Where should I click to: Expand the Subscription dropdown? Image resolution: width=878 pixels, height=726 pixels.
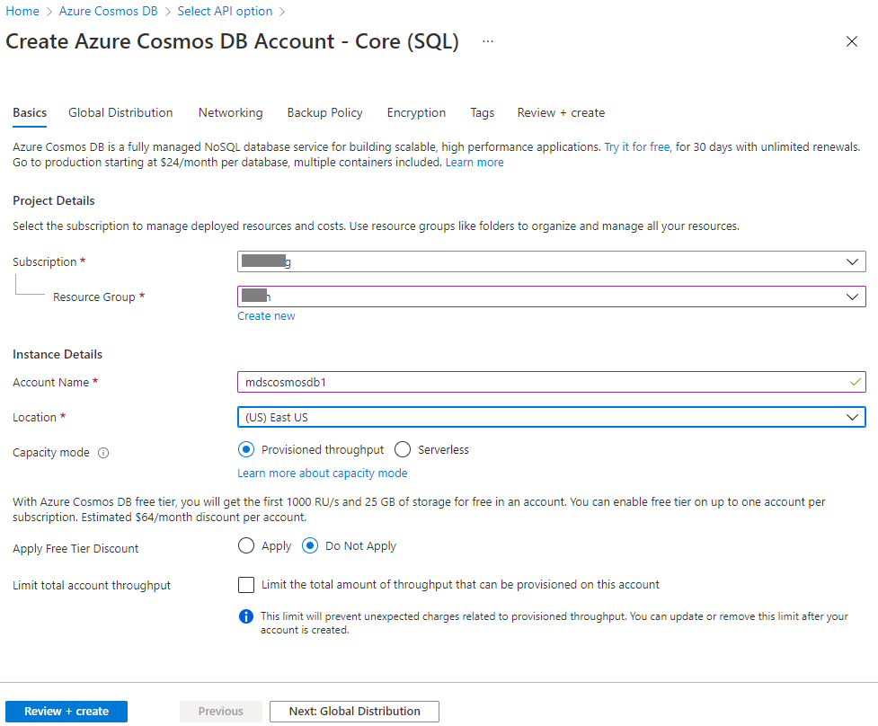coord(552,261)
